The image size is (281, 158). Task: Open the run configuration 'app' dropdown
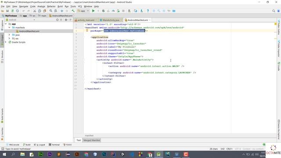pos(83,11)
